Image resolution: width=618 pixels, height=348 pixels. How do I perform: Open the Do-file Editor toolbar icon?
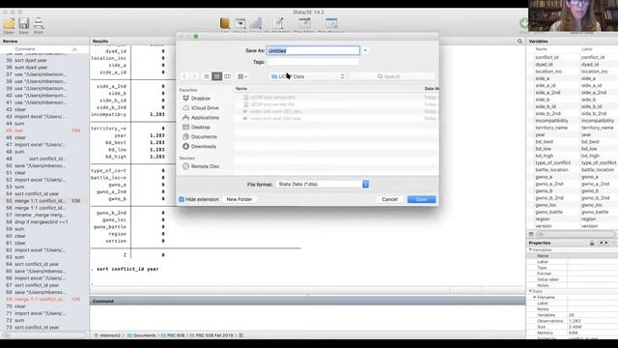point(279,23)
